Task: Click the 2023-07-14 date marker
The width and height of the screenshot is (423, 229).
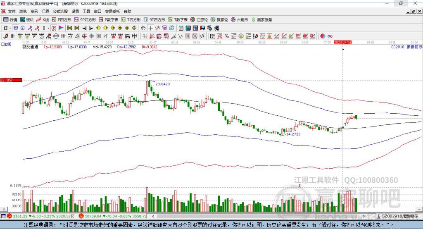Action: [x=342, y=43]
